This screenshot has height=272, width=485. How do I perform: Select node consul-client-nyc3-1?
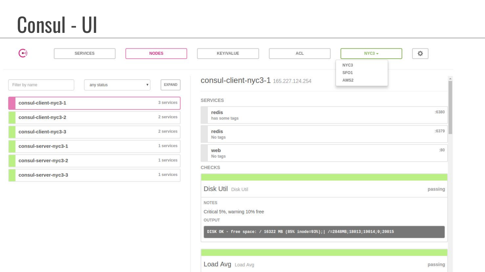(94, 103)
